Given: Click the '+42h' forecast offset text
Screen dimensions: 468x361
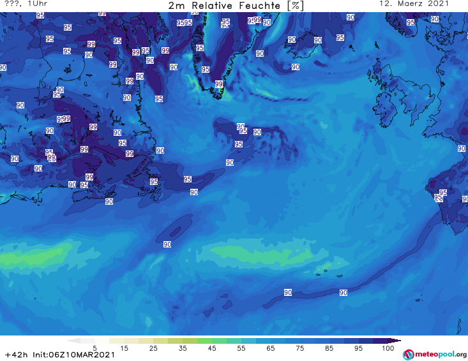Looking at the screenshot, I should click(17, 355).
